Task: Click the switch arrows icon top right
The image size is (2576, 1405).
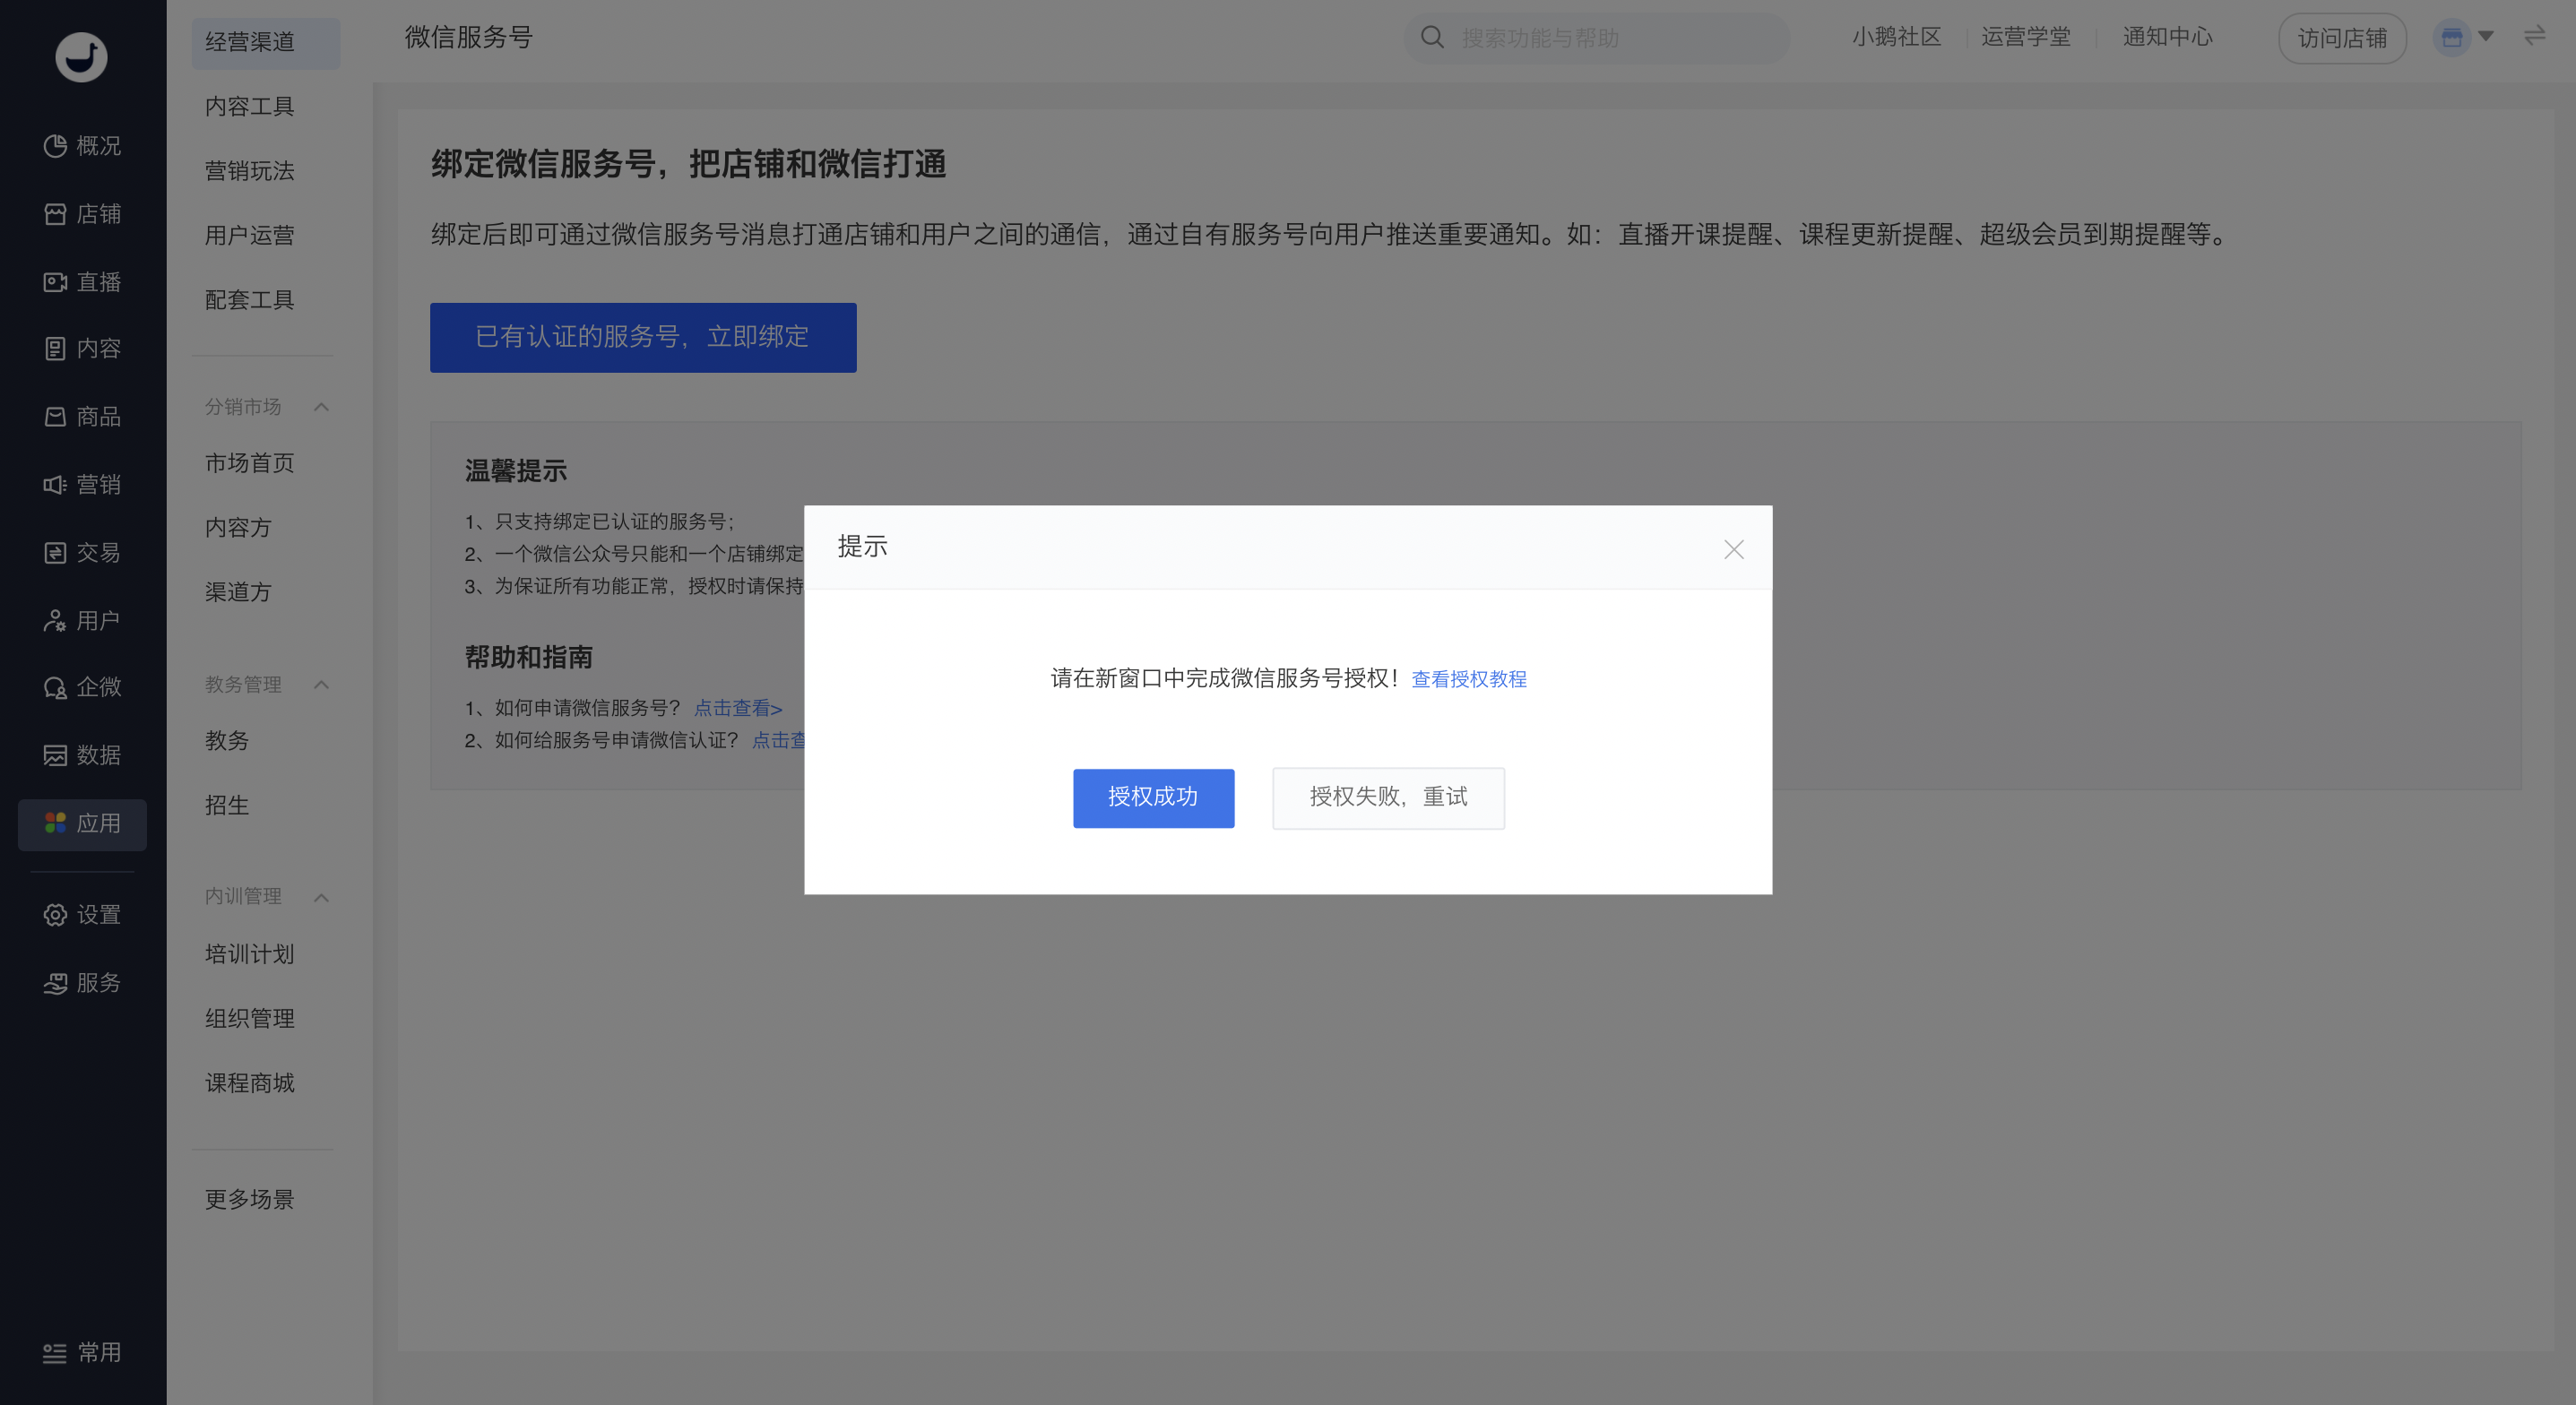Action: click(x=2534, y=36)
